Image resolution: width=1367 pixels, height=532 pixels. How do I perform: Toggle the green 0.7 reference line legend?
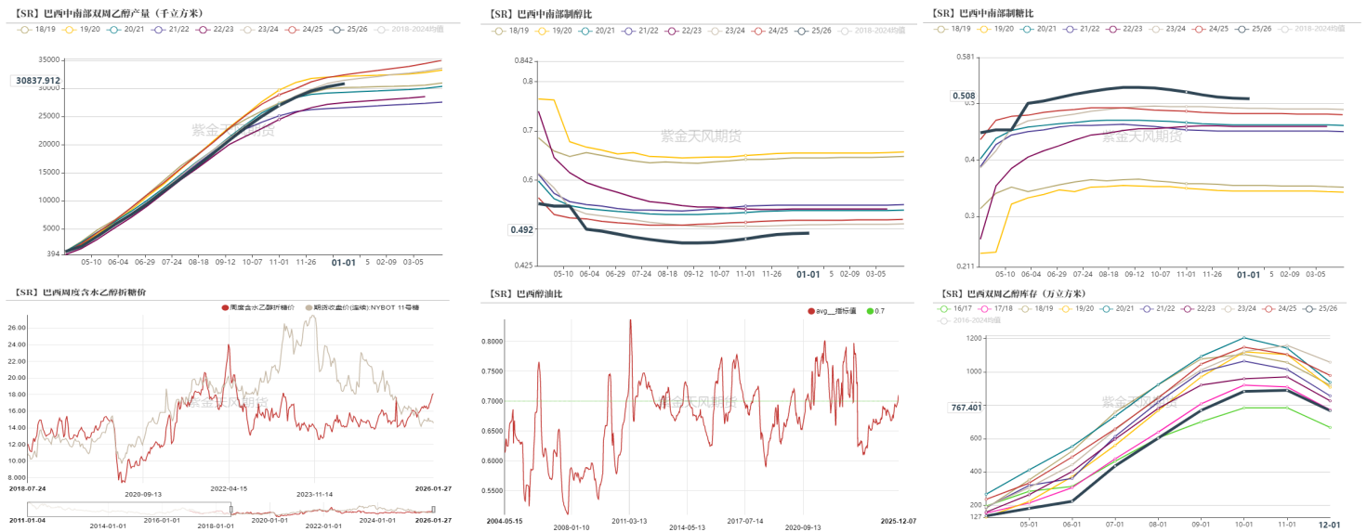click(869, 311)
